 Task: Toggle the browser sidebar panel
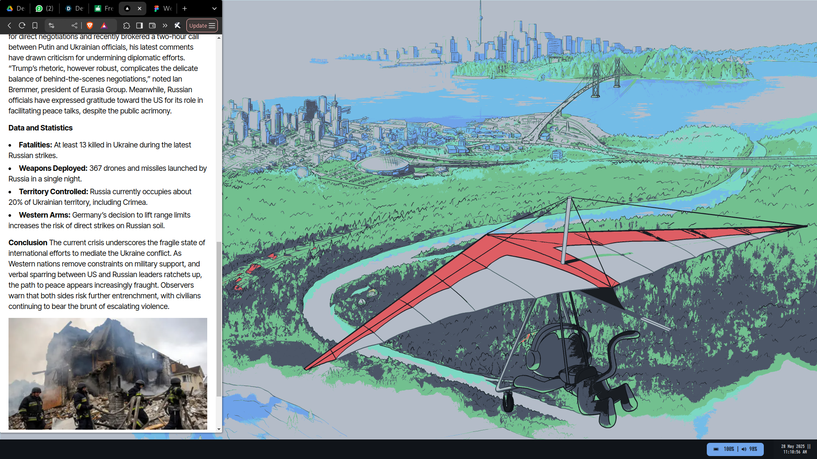click(140, 25)
